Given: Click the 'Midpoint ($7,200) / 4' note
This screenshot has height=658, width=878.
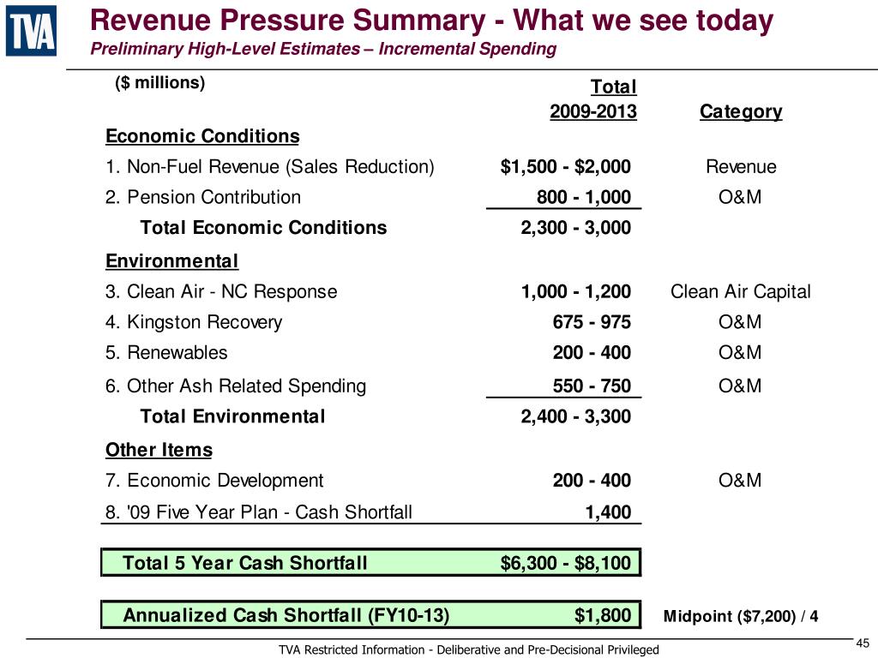Looking at the screenshot, I should click(x=740, y=617).
